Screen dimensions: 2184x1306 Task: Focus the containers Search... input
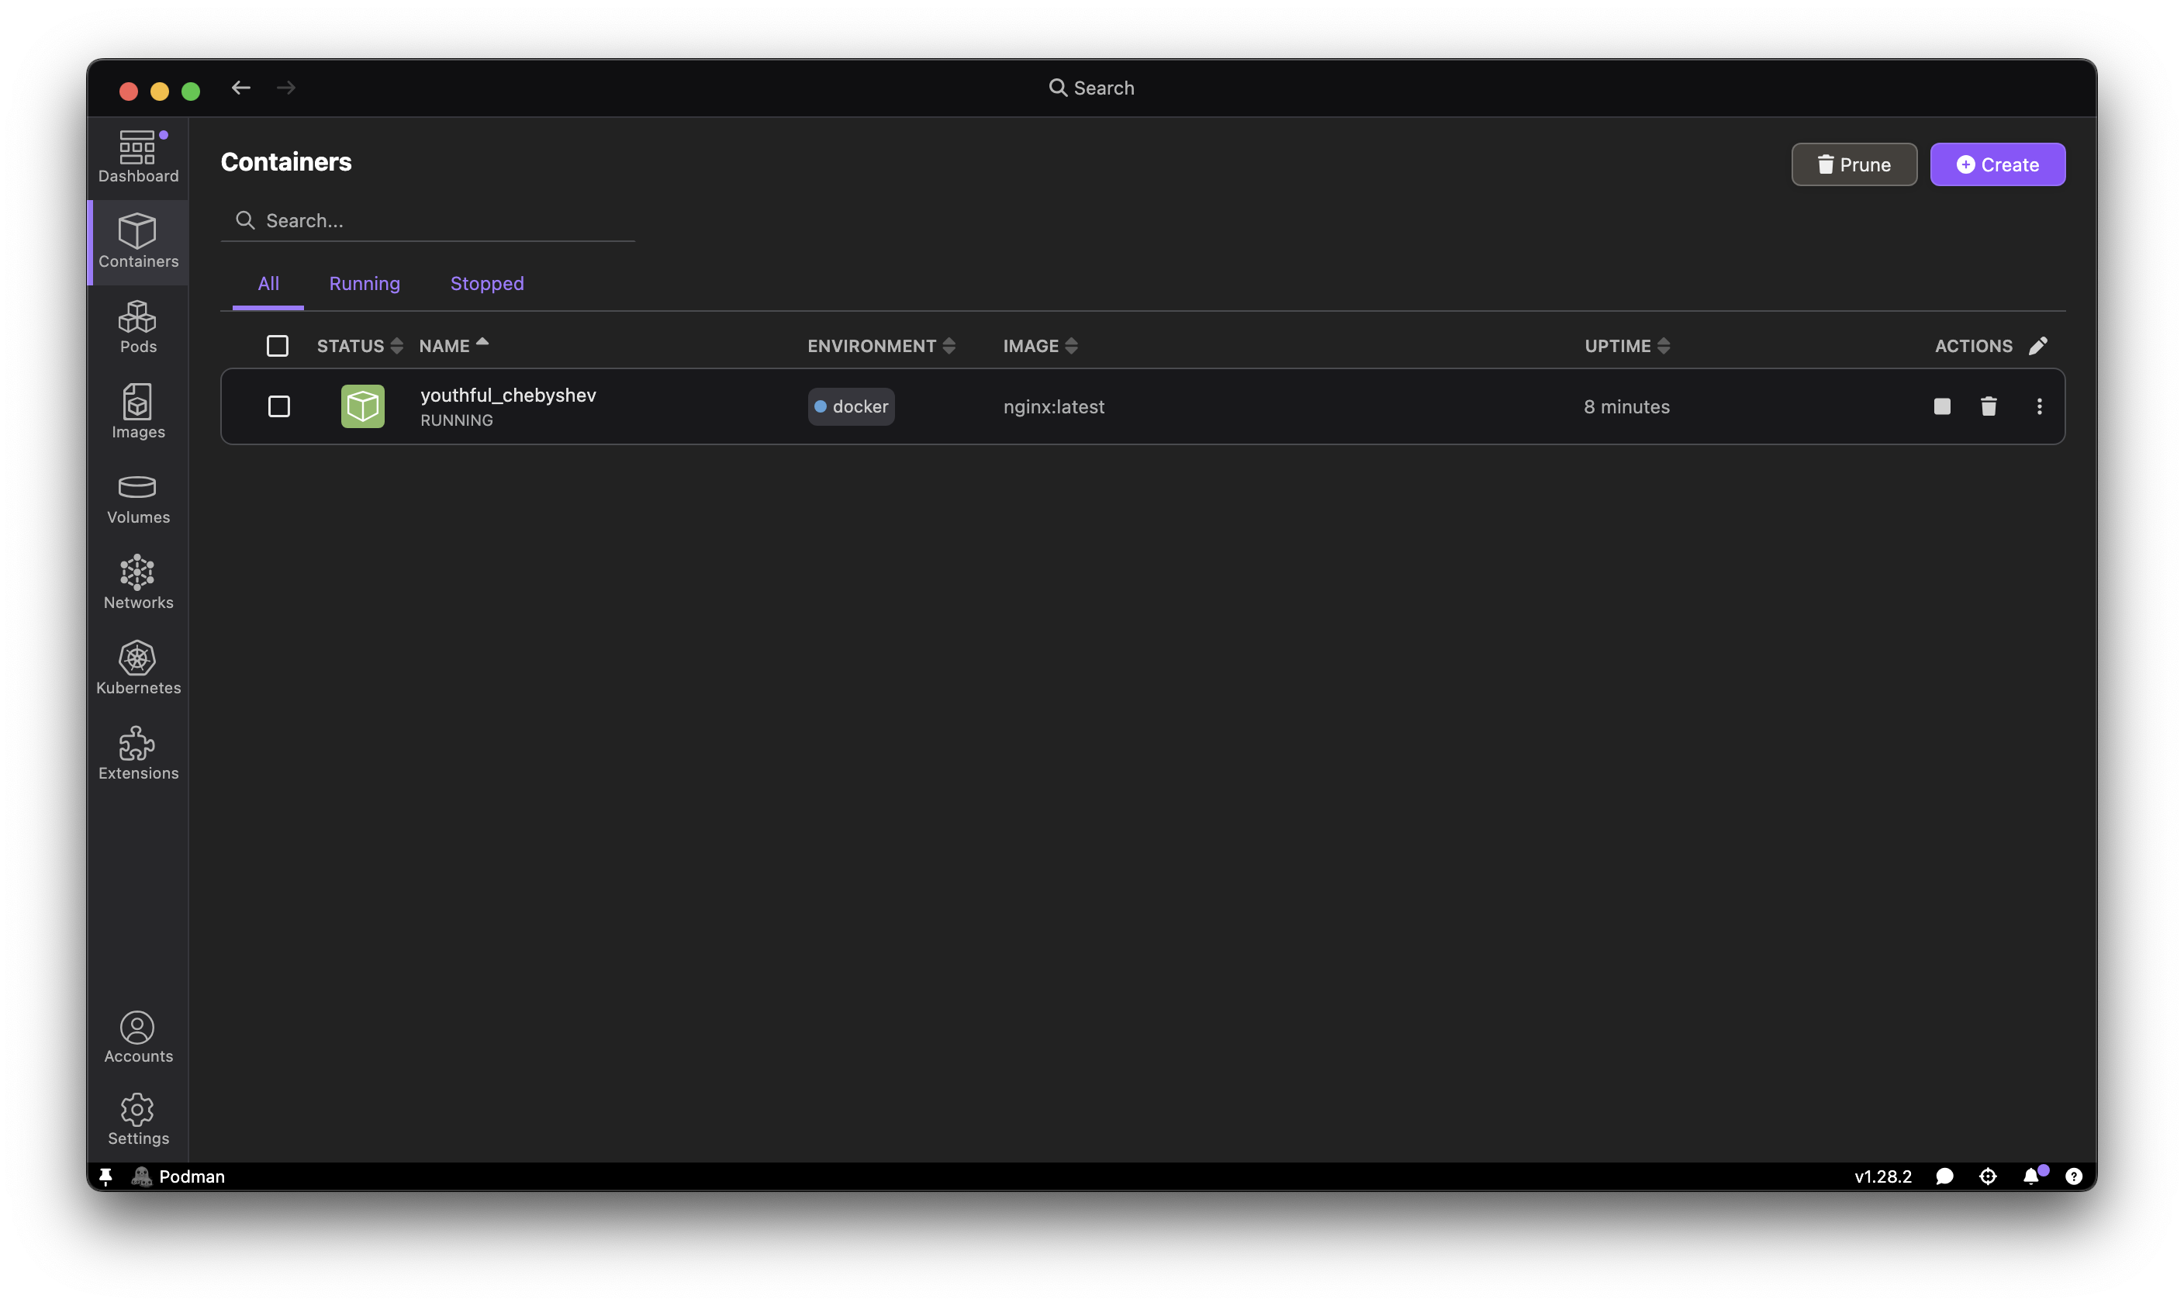click(427, 220)
